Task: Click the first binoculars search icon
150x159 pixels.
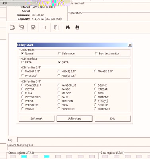Action: [68, 27]
